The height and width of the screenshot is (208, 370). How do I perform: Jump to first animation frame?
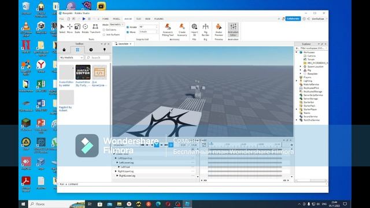pyautogui.click(x=142, y=145)
